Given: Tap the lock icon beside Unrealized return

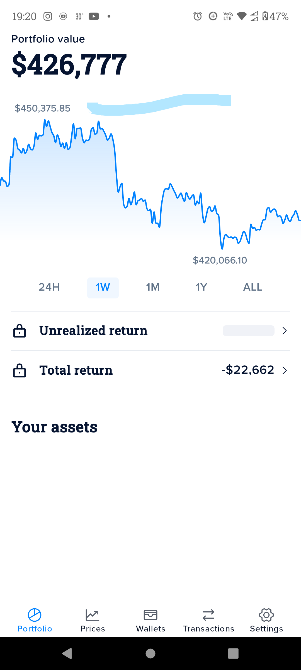Looking at the screenshot, I should 20,331.
